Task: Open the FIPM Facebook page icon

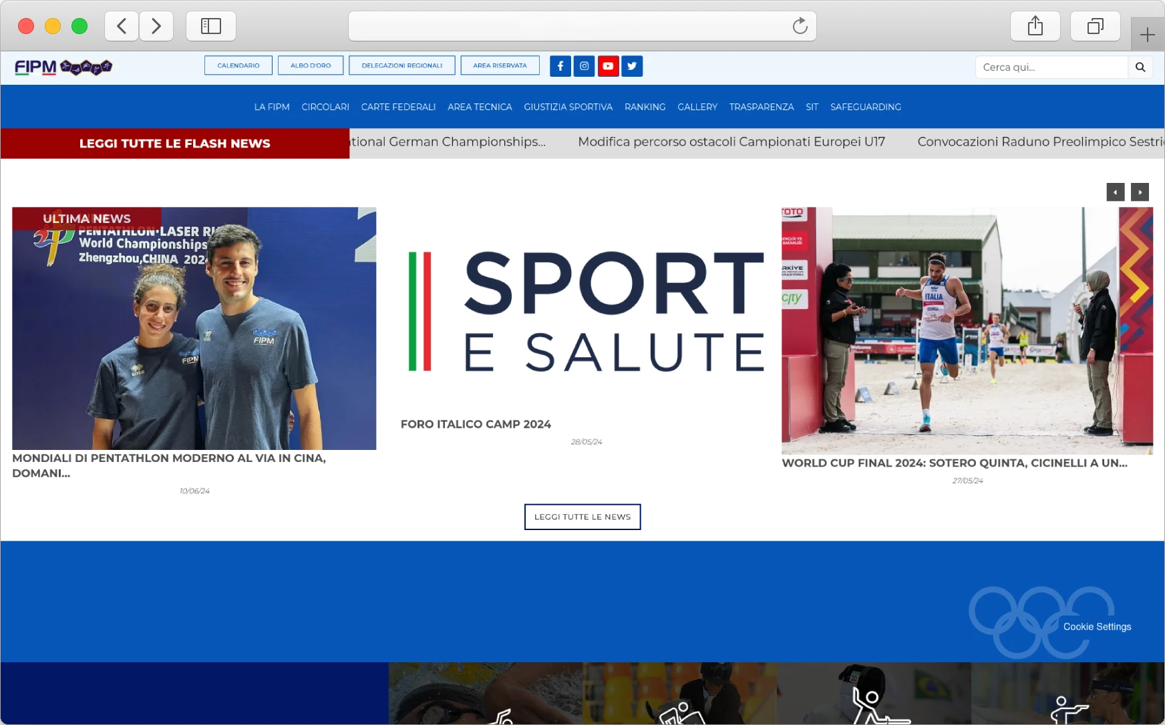Action: pos(560,66)
